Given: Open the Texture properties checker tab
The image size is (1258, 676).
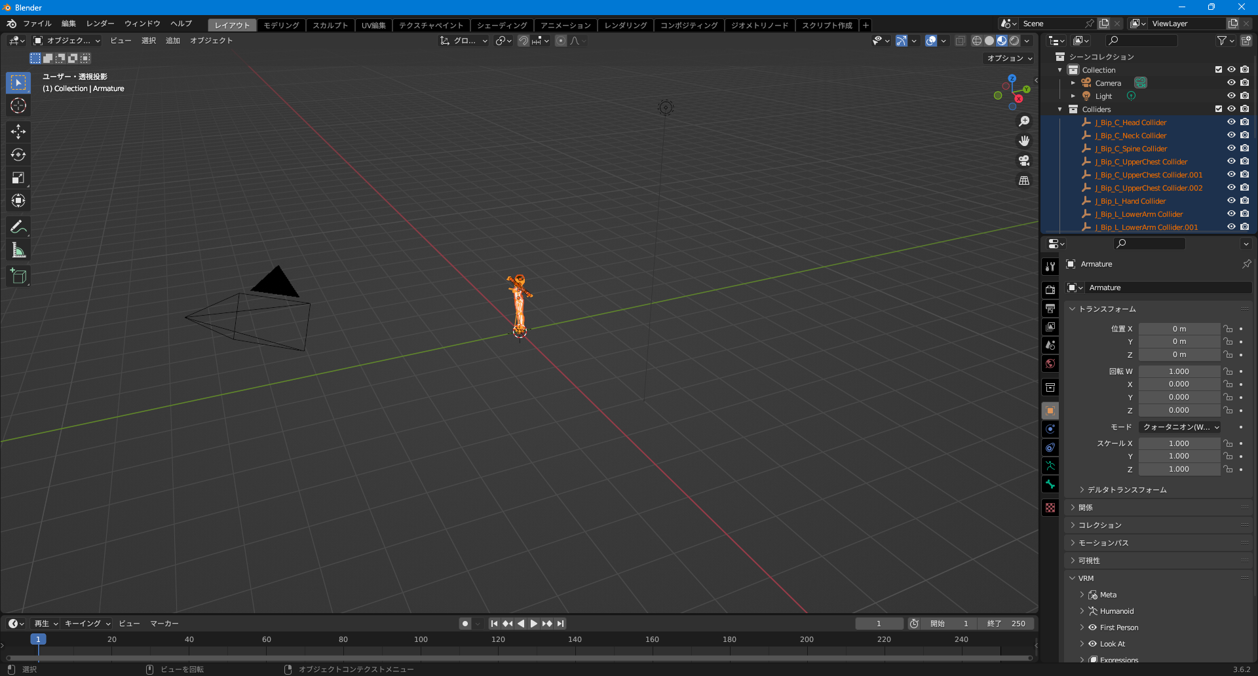Looking at the screenshot, I should point(1050,508).
